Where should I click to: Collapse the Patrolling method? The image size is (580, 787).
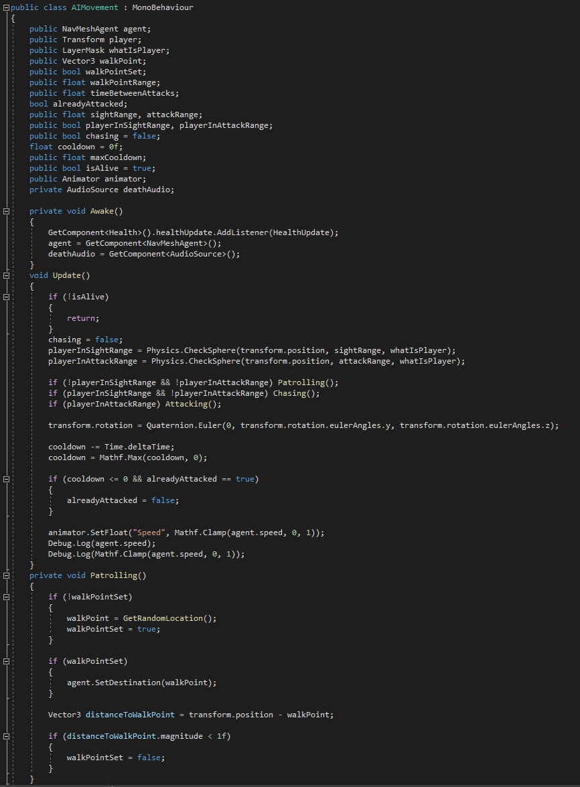coord(6,575)
